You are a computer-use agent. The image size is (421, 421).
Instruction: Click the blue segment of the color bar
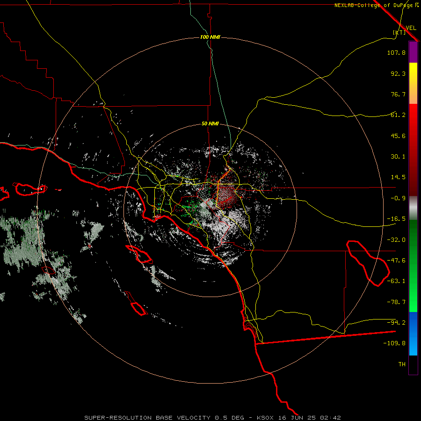[413, 334]
